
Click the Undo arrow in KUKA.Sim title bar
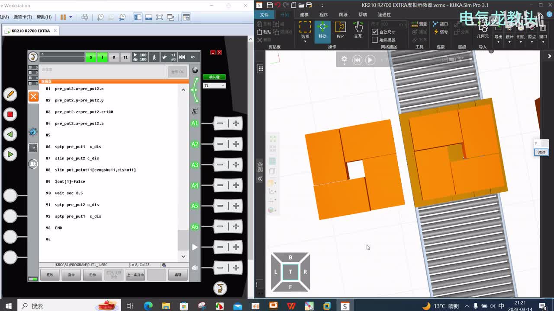pyautogui.click(x=277, y=5)
